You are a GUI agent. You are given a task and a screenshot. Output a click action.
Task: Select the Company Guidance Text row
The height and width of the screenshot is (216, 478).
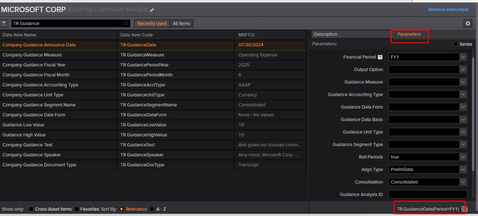(x=153, y=145)
